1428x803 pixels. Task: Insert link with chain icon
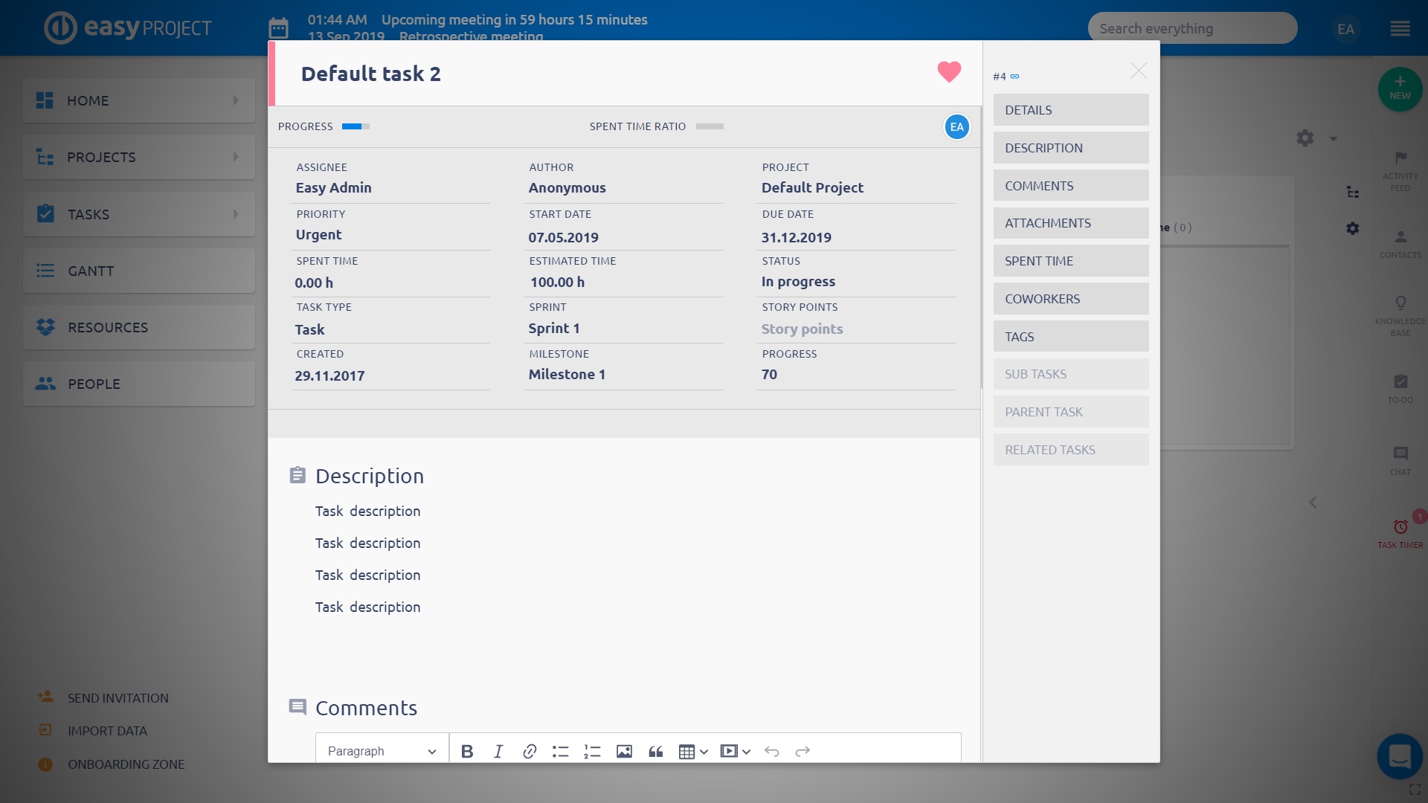click(530, 751)
